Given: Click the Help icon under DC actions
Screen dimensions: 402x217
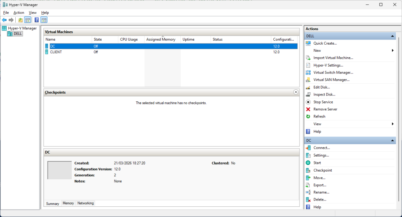Looking at the screenshot, I should click(x=308, y=207).
